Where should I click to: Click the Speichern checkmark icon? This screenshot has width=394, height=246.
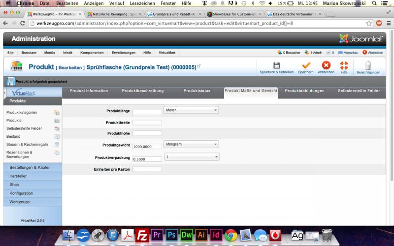(305, 66)
